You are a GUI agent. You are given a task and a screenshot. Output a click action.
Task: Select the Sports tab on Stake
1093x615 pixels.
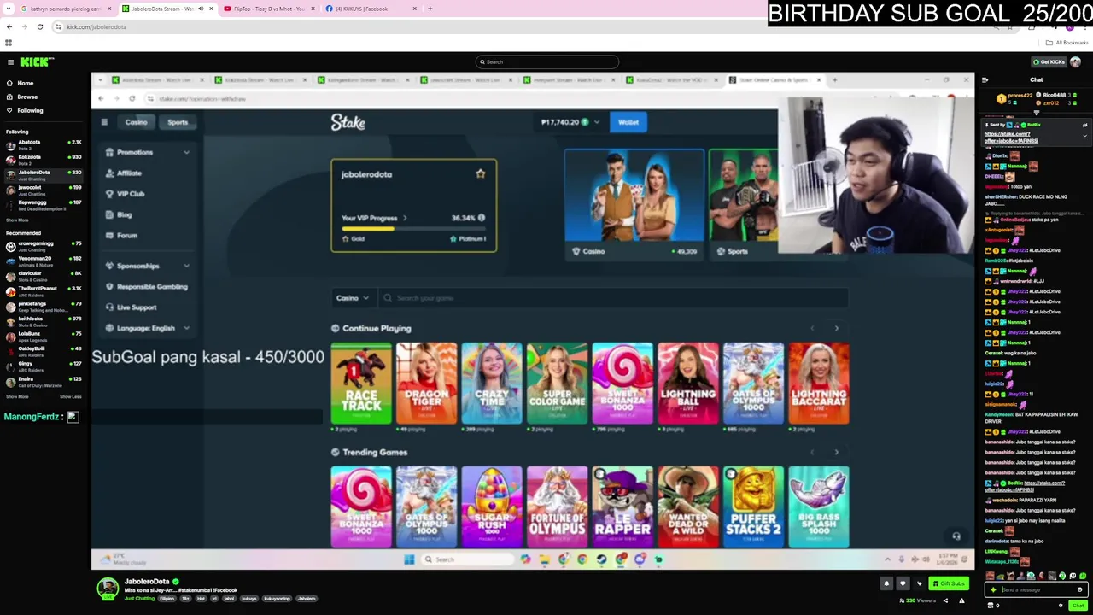178,122
